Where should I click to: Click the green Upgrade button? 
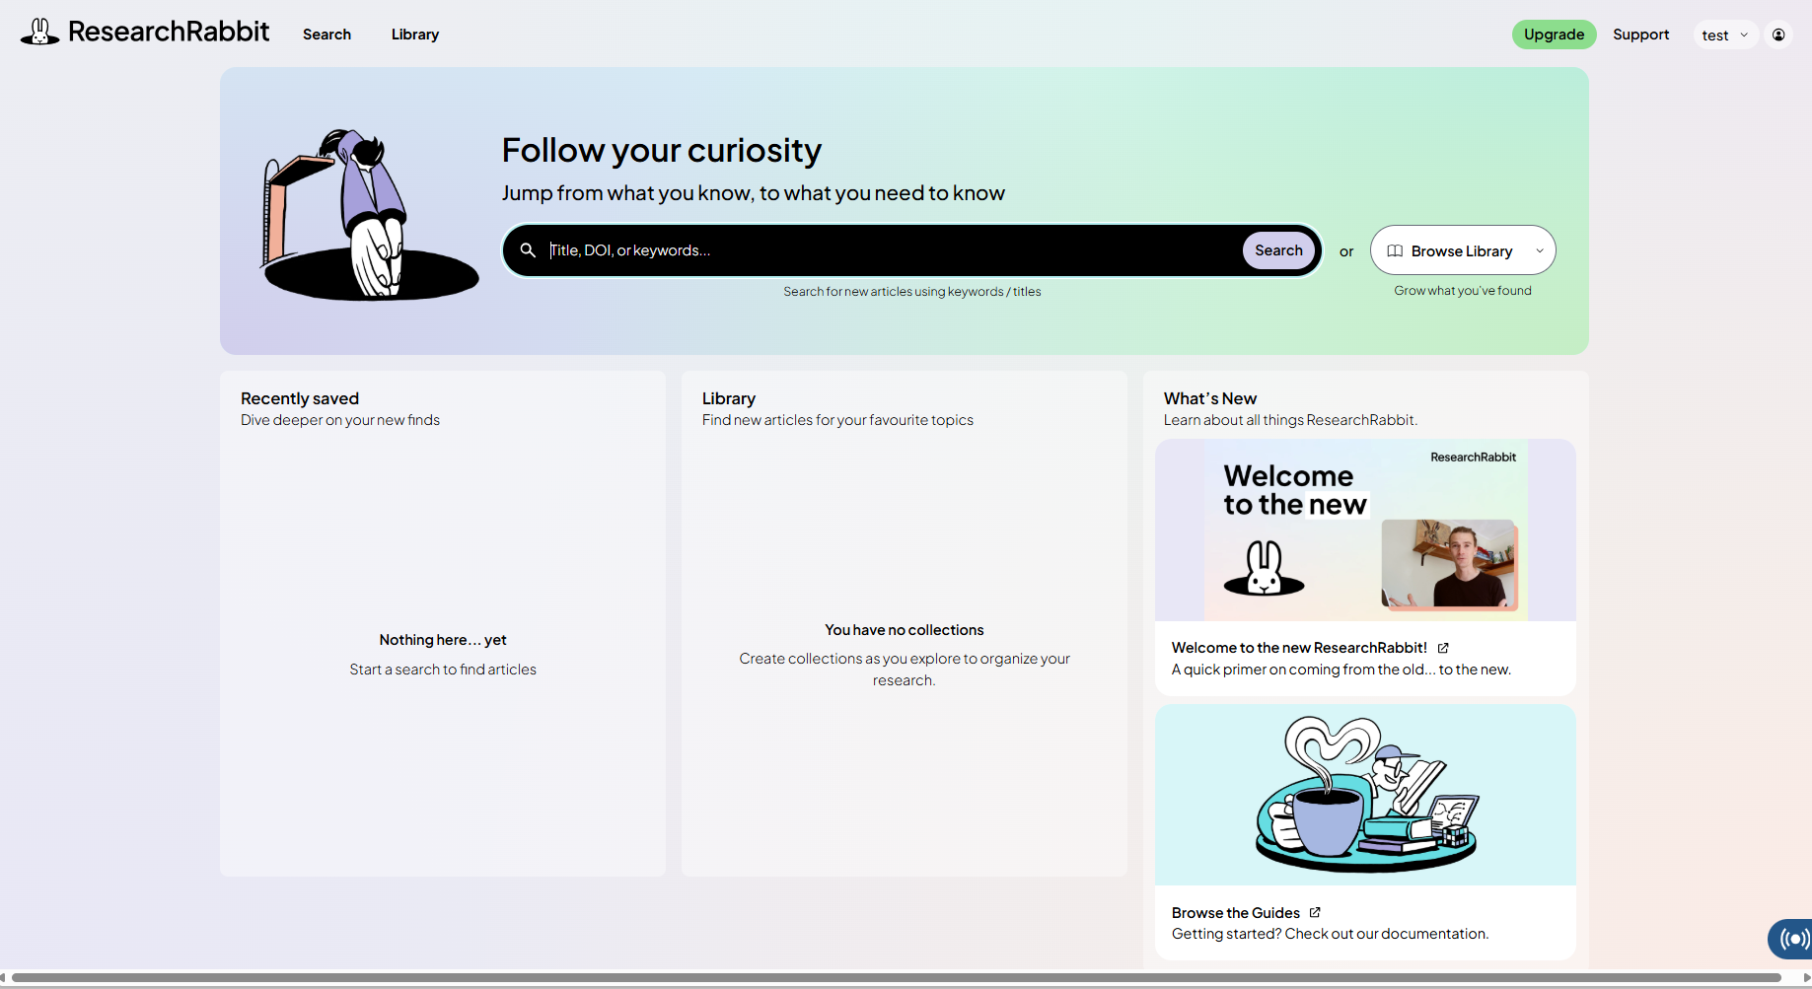click(1554, 35)
